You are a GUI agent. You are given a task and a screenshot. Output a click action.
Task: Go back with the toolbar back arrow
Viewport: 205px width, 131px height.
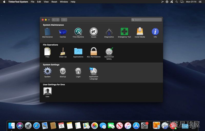pos(54,20)
